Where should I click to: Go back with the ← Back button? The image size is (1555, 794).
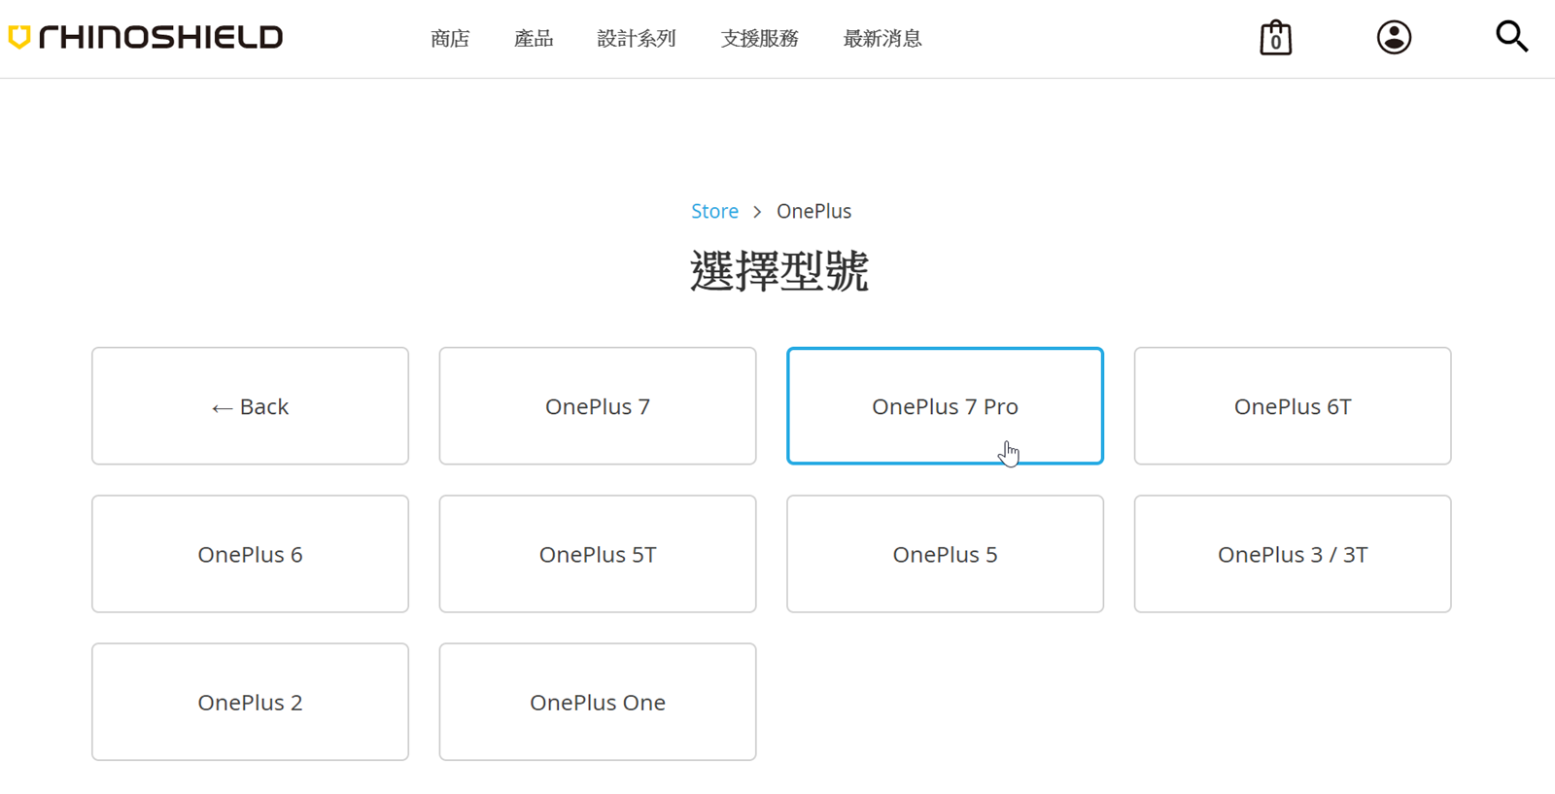click(250, 406)
